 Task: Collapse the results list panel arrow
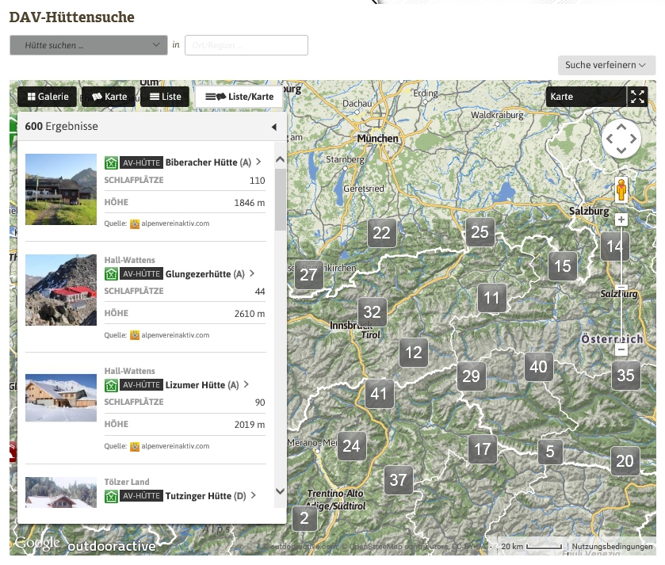click(274, 127)
